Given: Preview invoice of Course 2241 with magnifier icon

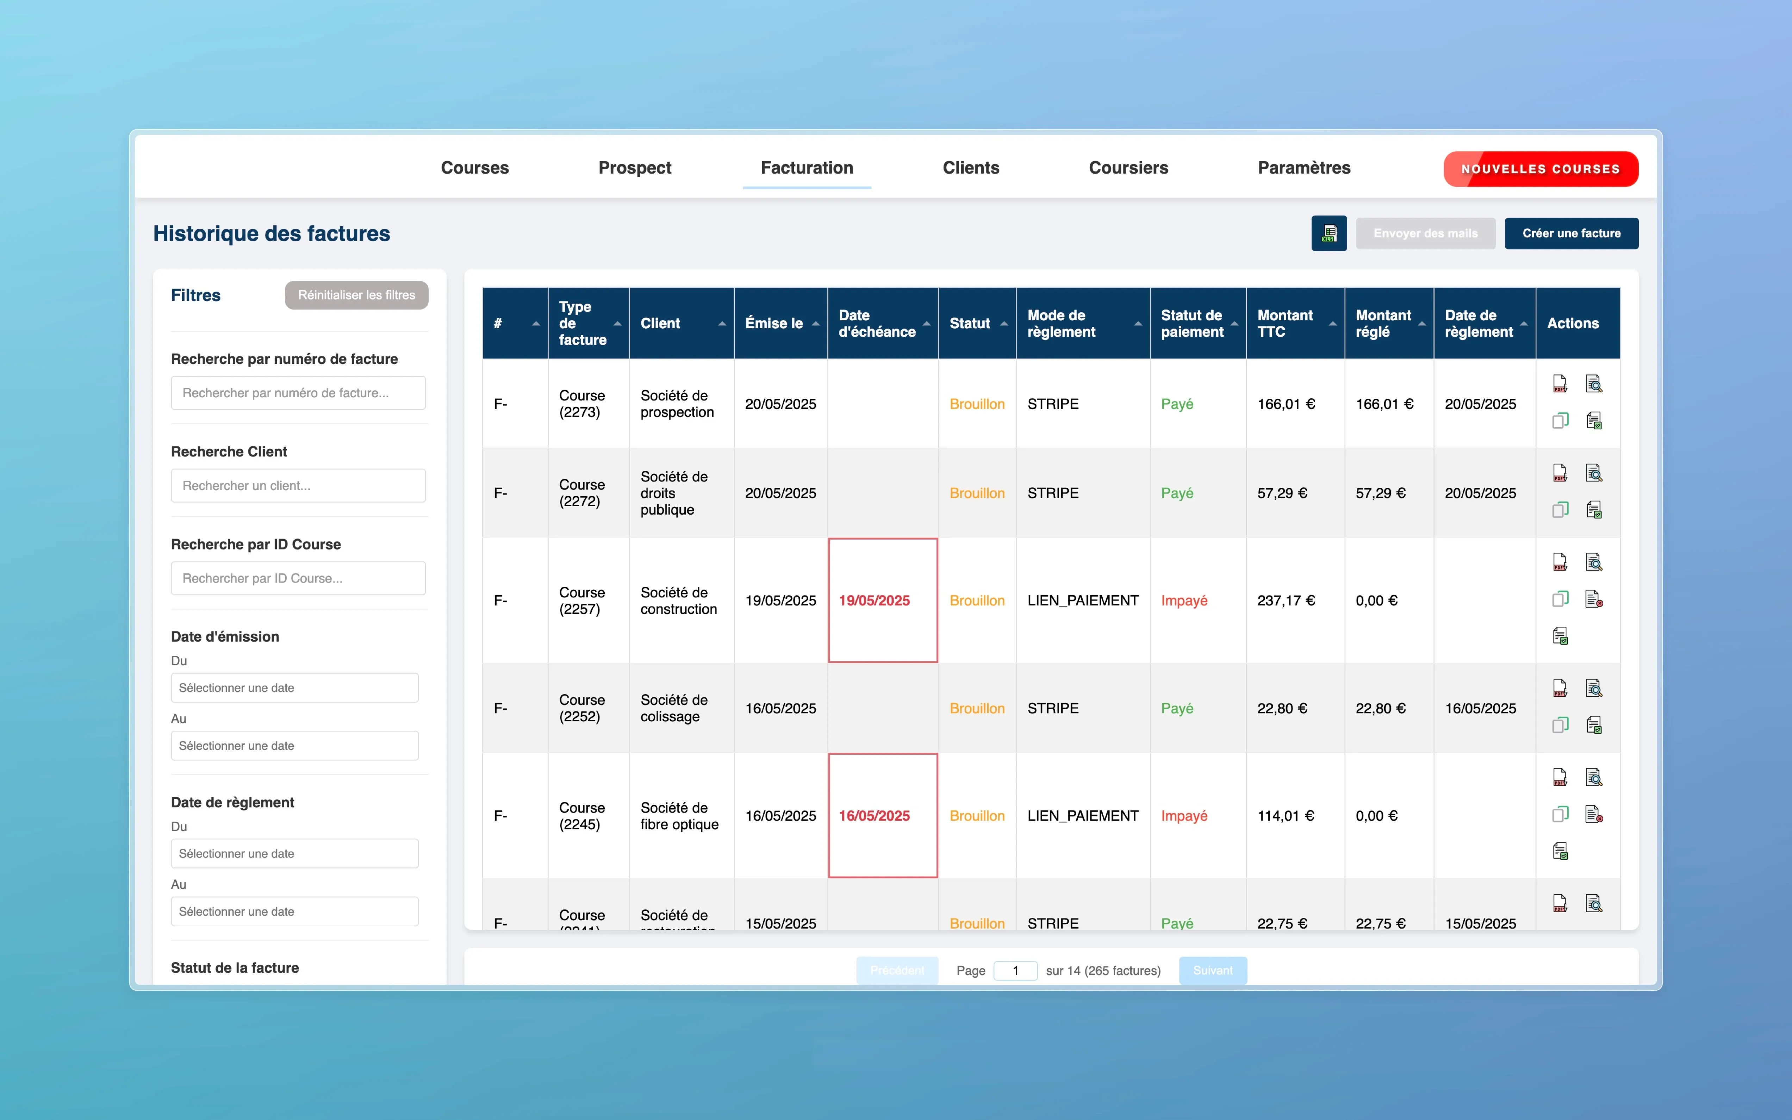Looking at the screenshot, I should (1594, 903).
